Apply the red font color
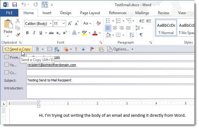This screenshot has width=199, height=129. 95,33
